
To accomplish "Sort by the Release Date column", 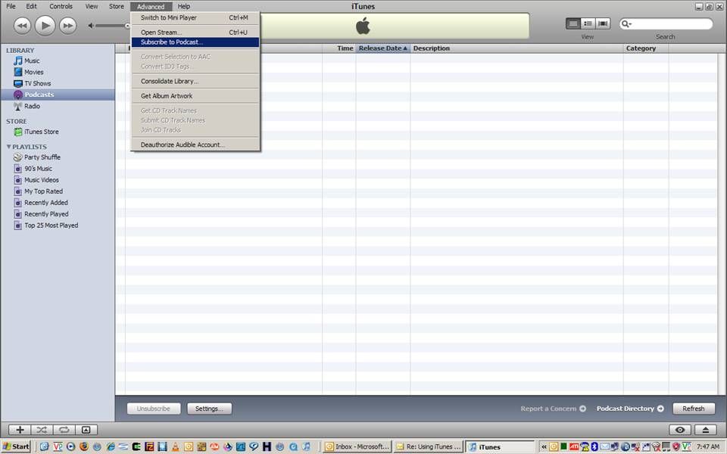I will coord(383,48).
